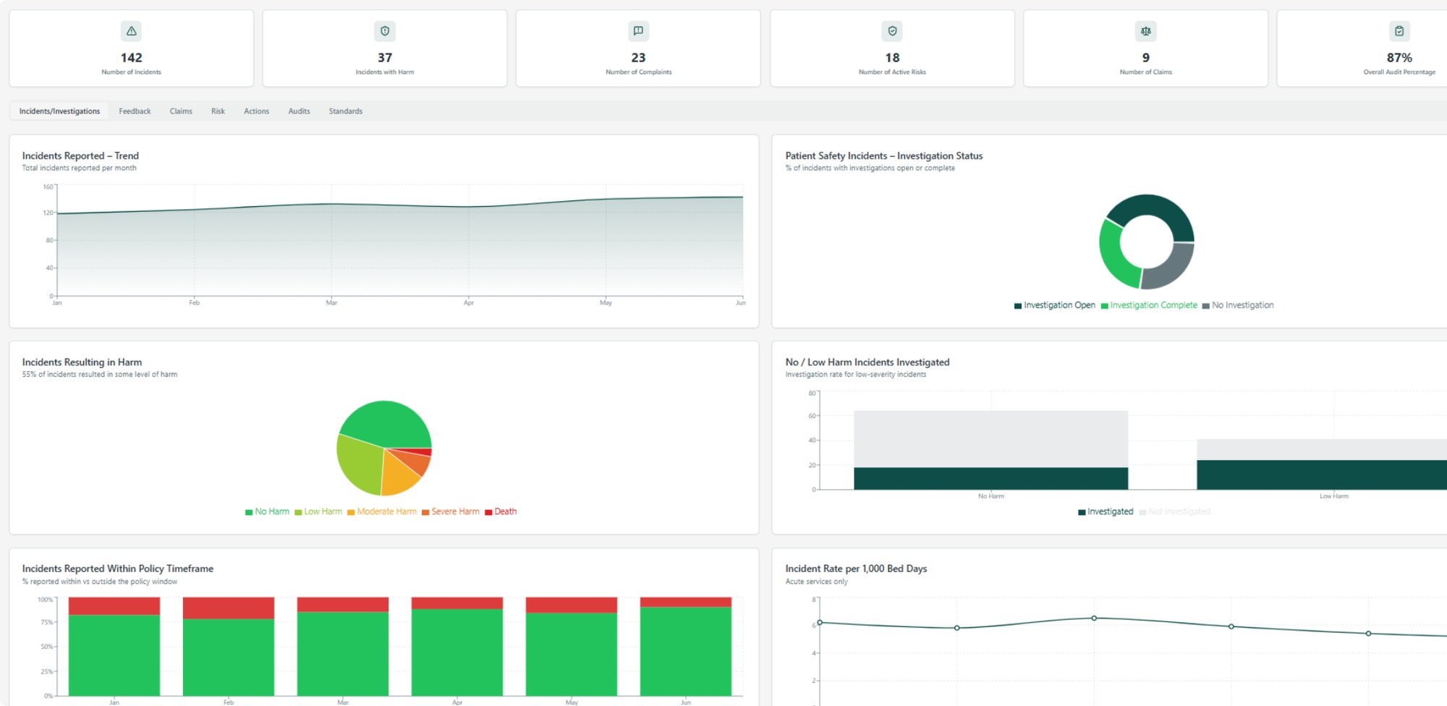
Task: Toggle the Severe Harm legend entry
Action: click(451, 511)
